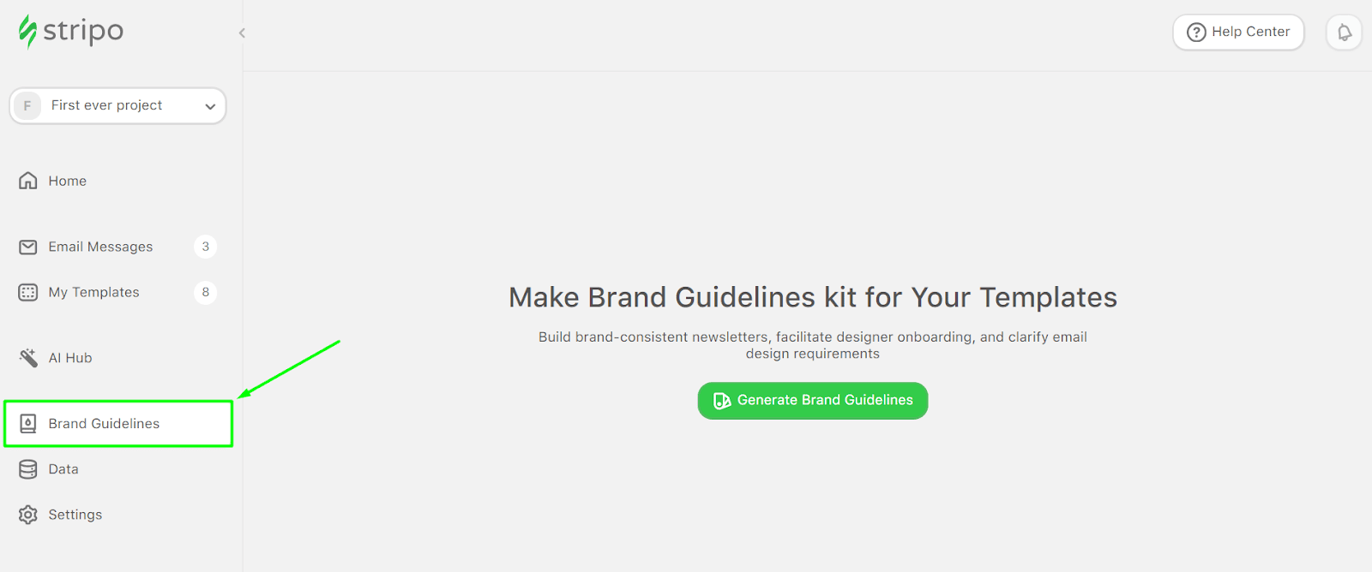Navigate to Email Messages
Image resolution: width=1372 pixels, height=572 pixels.
tap(100, 247)
